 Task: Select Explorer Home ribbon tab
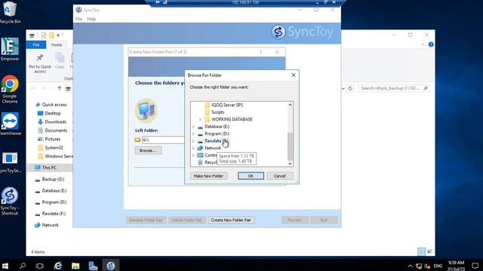[57, 45]
